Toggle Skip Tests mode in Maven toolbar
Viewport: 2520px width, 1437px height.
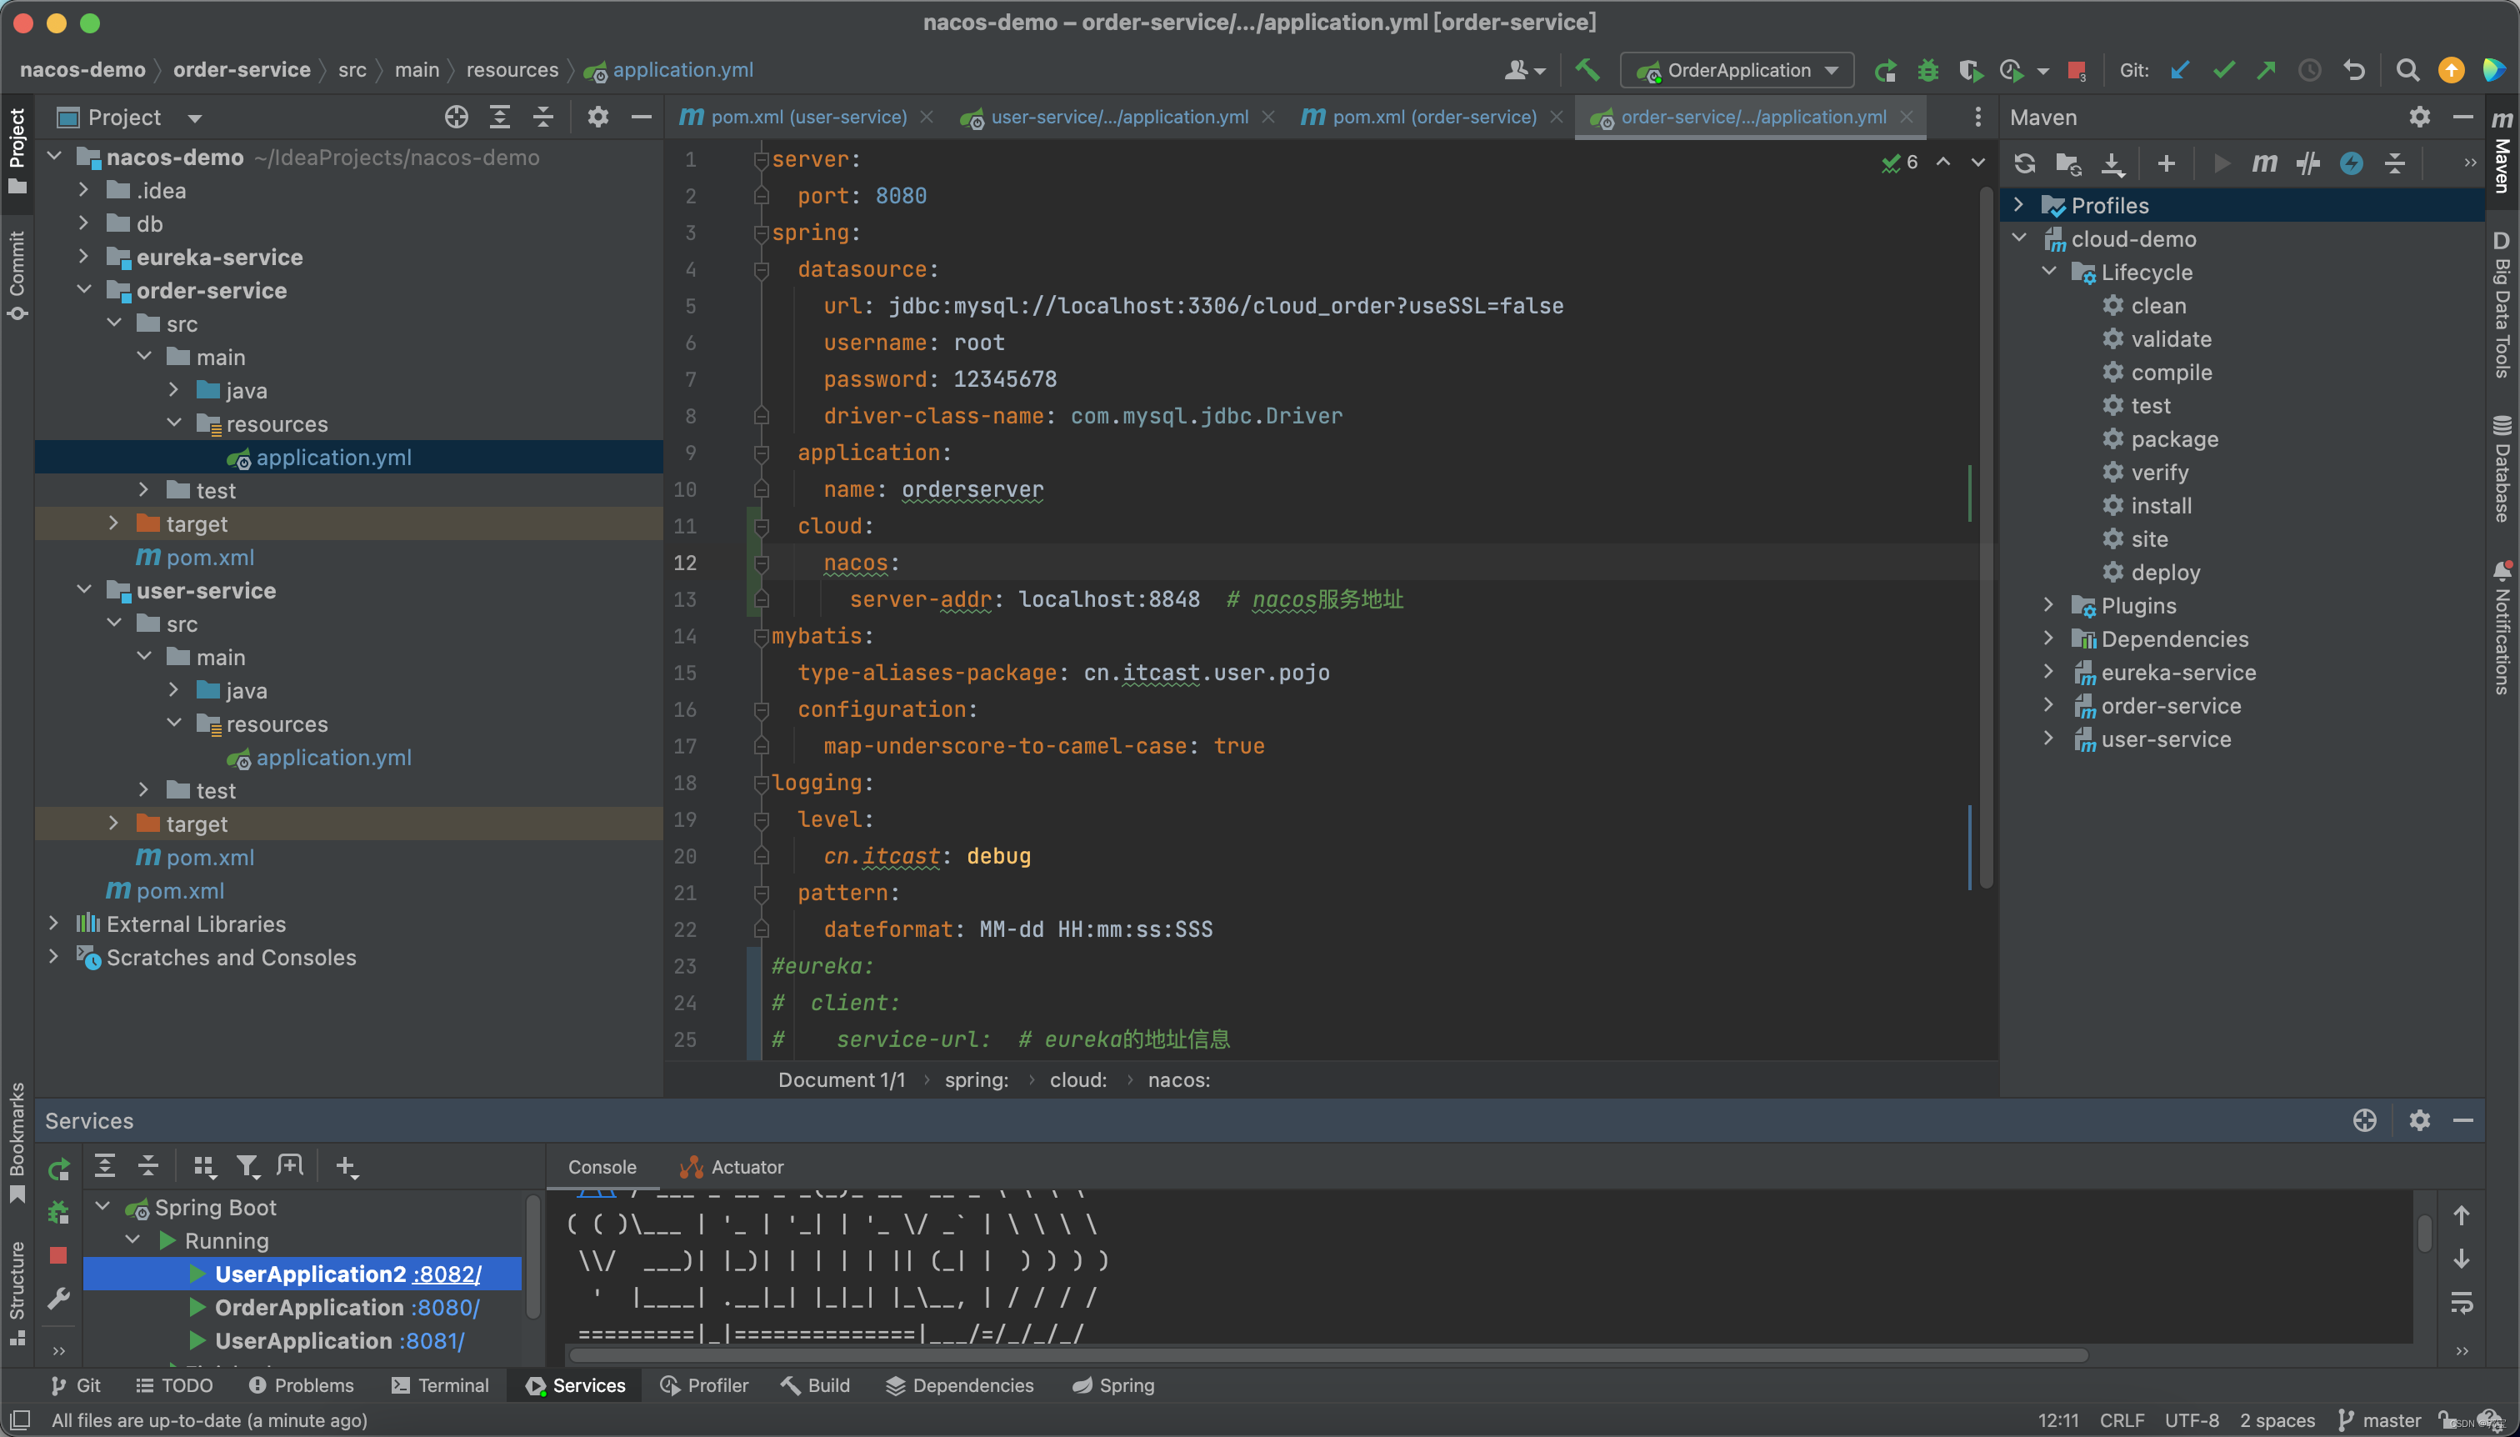coord(2352,164)
